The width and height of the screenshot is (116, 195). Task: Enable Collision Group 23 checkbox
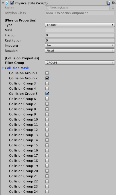point(47,186)
